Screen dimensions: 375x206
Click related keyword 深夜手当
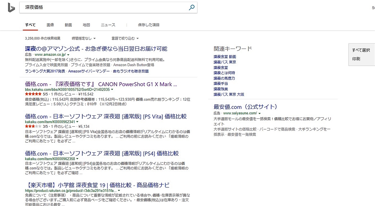221,83
